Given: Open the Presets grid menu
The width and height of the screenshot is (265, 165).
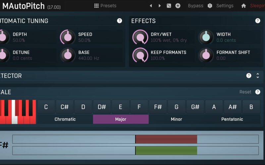Looking at the screenshot, I should 105,6.
